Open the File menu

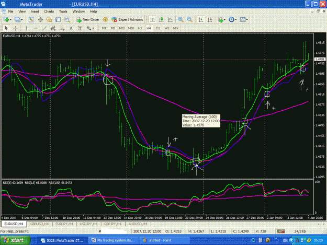tap(10, 11)
